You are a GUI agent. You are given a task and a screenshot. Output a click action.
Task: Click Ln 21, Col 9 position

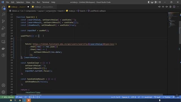[x=115, y=97]
